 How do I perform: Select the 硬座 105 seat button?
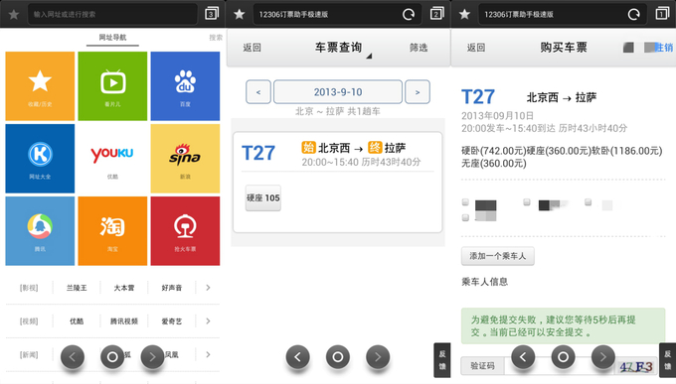[263, 198]
